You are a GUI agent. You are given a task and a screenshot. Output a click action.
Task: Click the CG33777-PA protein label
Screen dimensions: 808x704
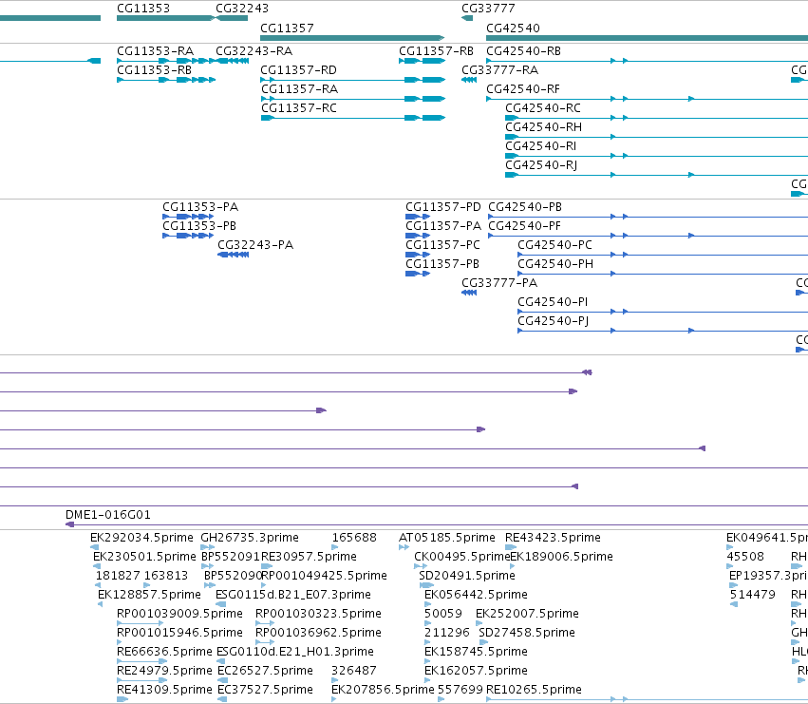point(499,283)
